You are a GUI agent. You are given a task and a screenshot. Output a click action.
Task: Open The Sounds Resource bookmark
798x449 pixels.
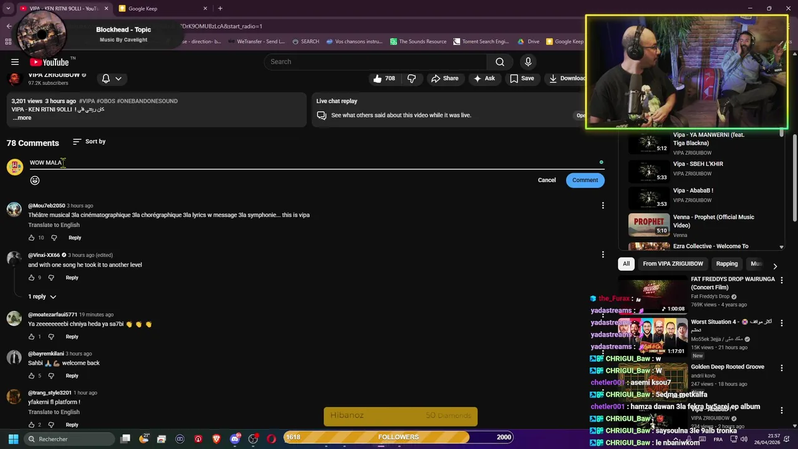pos(418,42)
